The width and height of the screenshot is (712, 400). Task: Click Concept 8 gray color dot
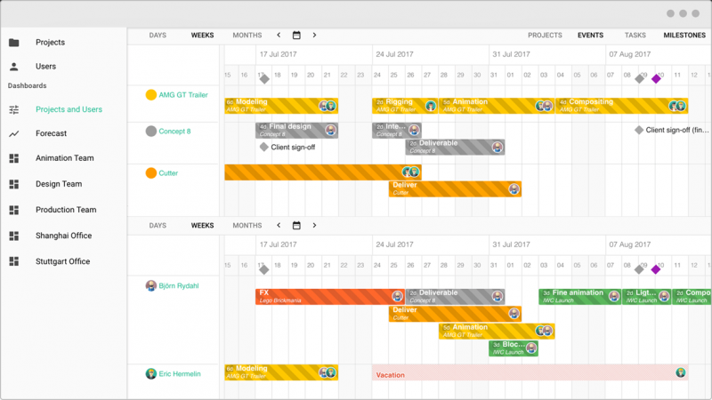click(150, 131)
